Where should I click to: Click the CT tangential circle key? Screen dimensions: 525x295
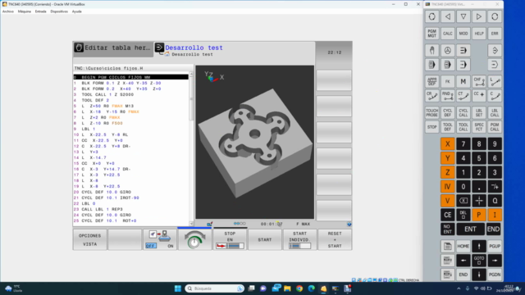point(463,96)
